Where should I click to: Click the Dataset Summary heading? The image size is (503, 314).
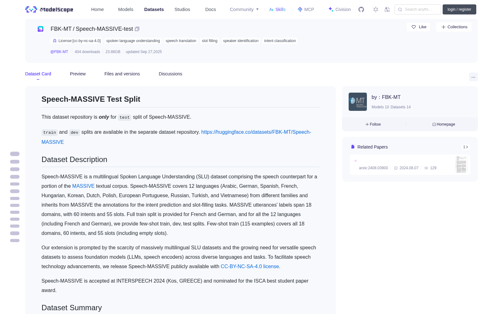click(72, 308)
